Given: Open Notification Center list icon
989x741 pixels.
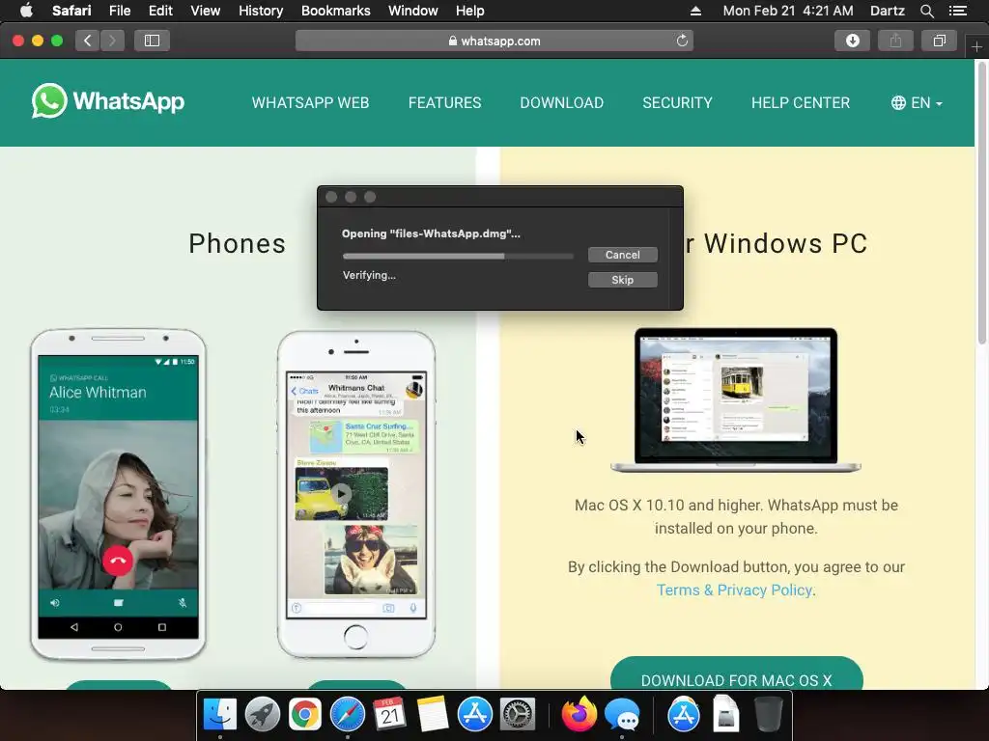Looking at the screenshot, I should (x=958, y=11).
